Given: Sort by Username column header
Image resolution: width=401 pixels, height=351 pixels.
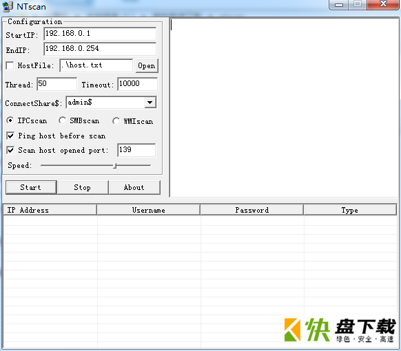Looking at the screenshot, I should [x=149, y=210].
